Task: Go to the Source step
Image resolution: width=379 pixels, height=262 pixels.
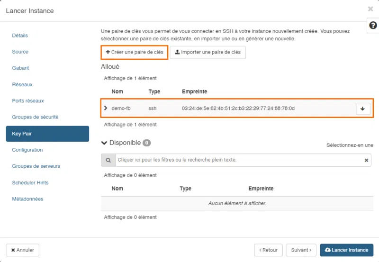Action: (x=20, y=52)
